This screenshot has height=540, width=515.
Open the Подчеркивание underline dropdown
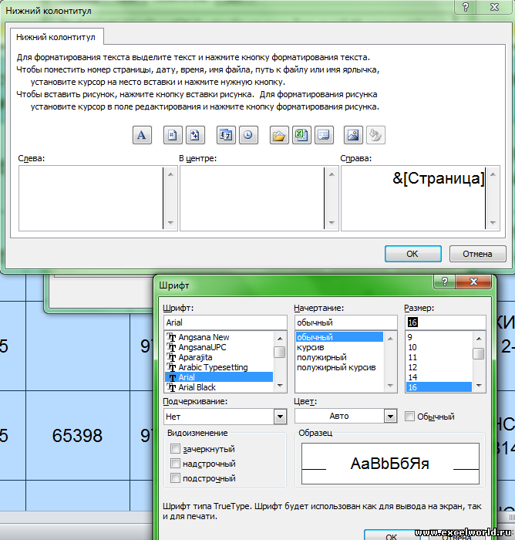[x=279, y=417]
